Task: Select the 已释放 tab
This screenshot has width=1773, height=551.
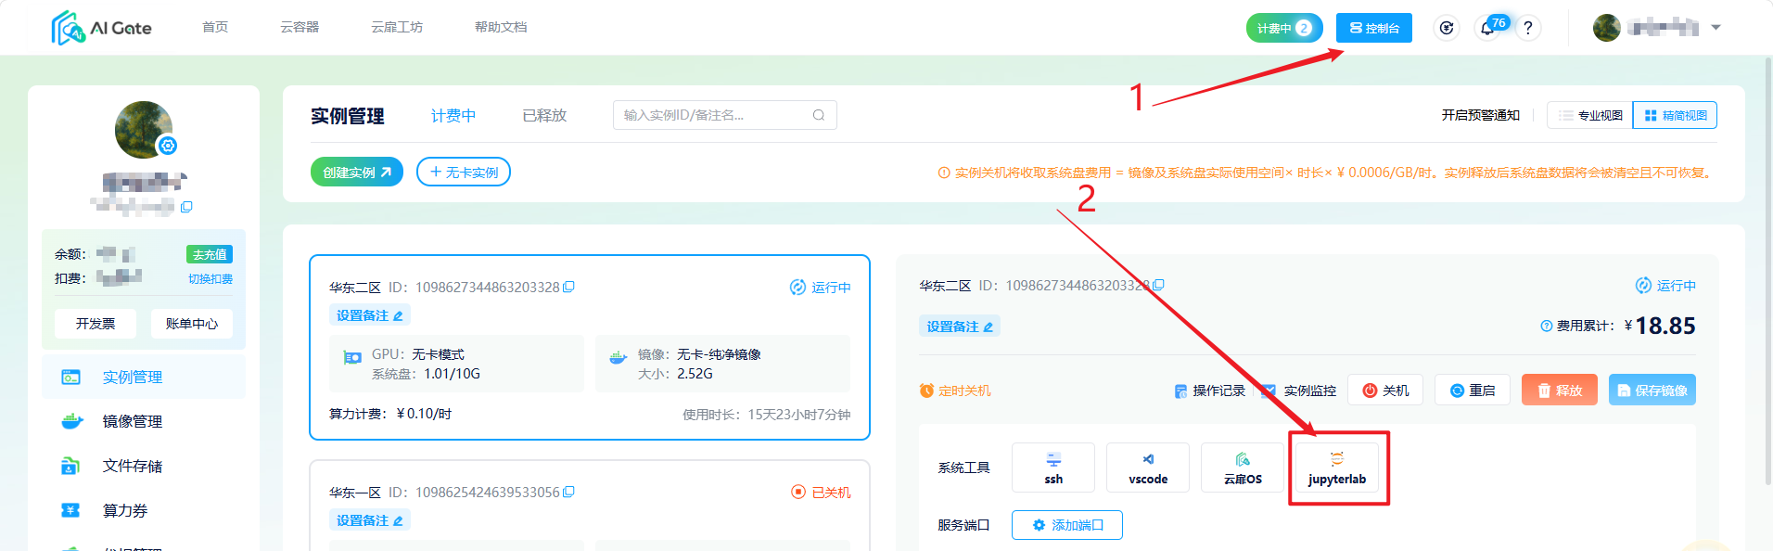Action: pyautogui.click(x=544, y=115)
